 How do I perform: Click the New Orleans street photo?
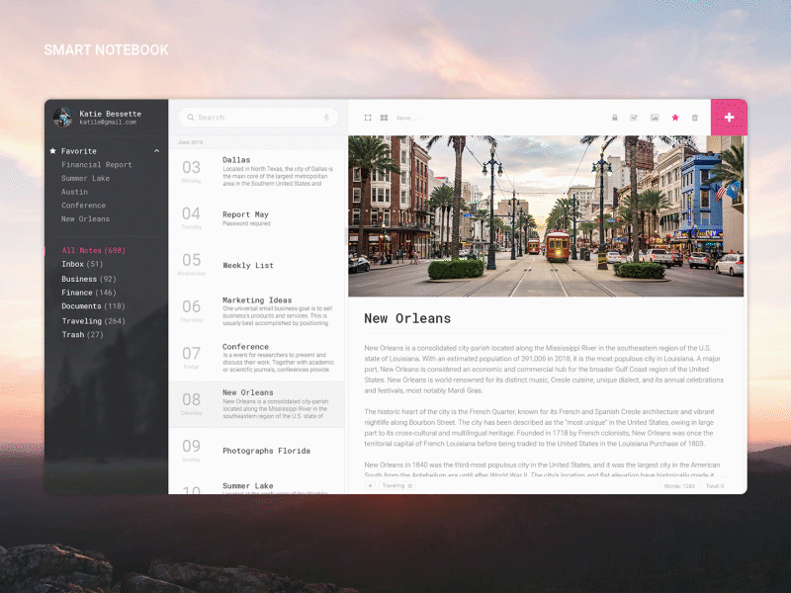(546, 215)
